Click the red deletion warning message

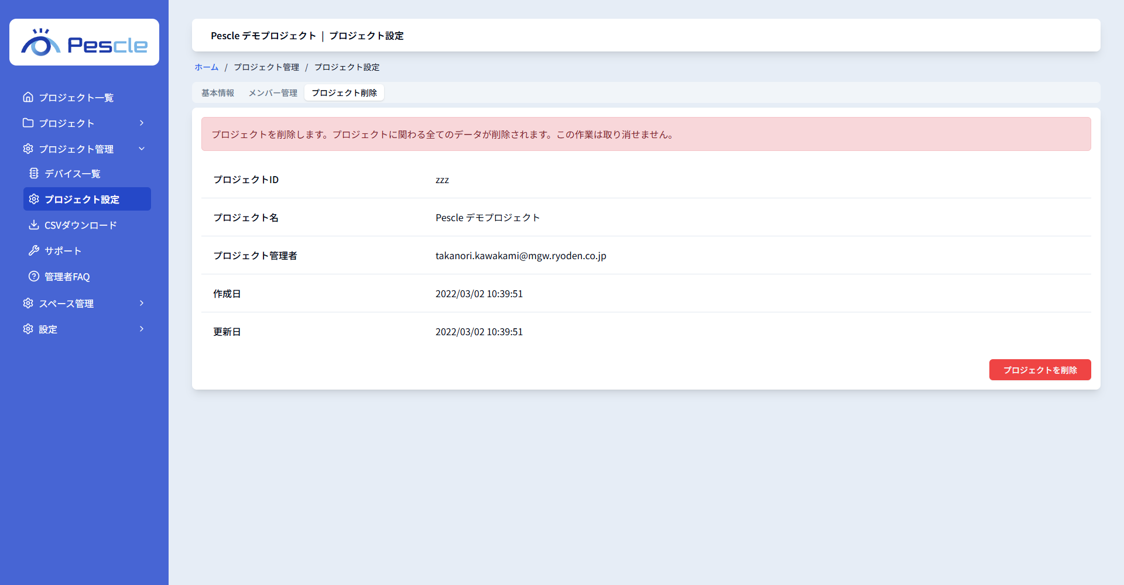[646, 134]
